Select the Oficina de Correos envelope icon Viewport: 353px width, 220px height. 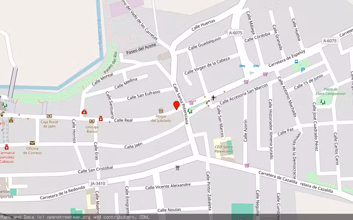32,143
